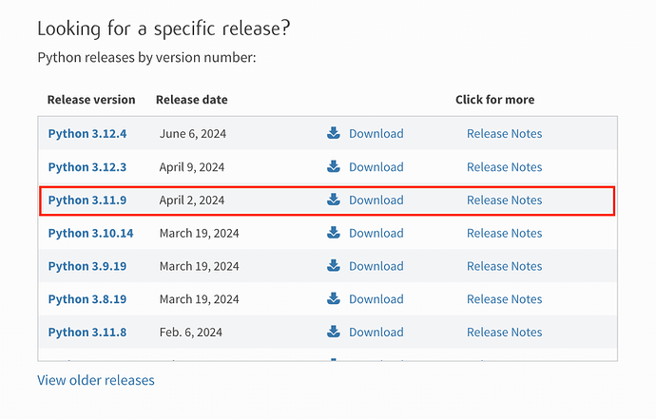The width and height of the screenshot is (656, 419).
Task: Click the Looking for a specific release heading
Action: 164,29
